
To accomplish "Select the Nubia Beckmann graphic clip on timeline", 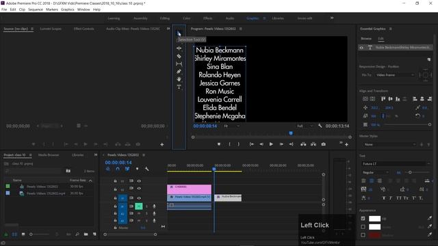I will [x=228, y=197].
